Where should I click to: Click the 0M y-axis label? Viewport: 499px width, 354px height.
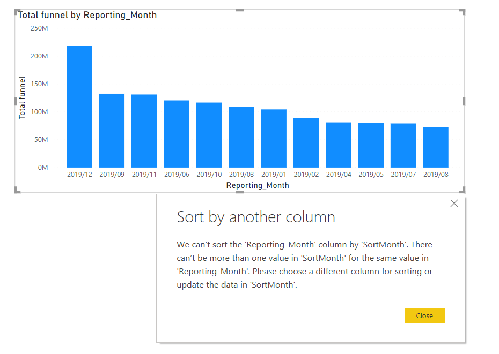point(43,168)
